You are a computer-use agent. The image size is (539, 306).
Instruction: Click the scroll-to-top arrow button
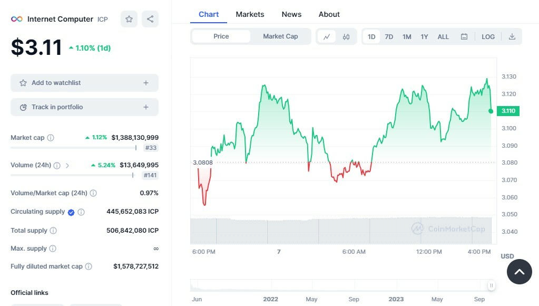pos(519,272)
